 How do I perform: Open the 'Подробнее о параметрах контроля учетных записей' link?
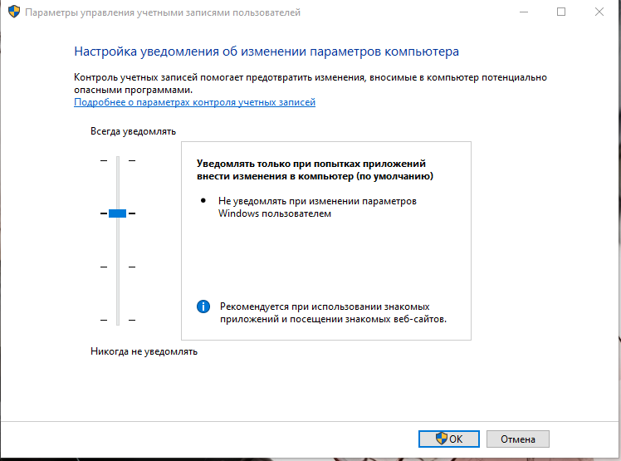point(194,102)
